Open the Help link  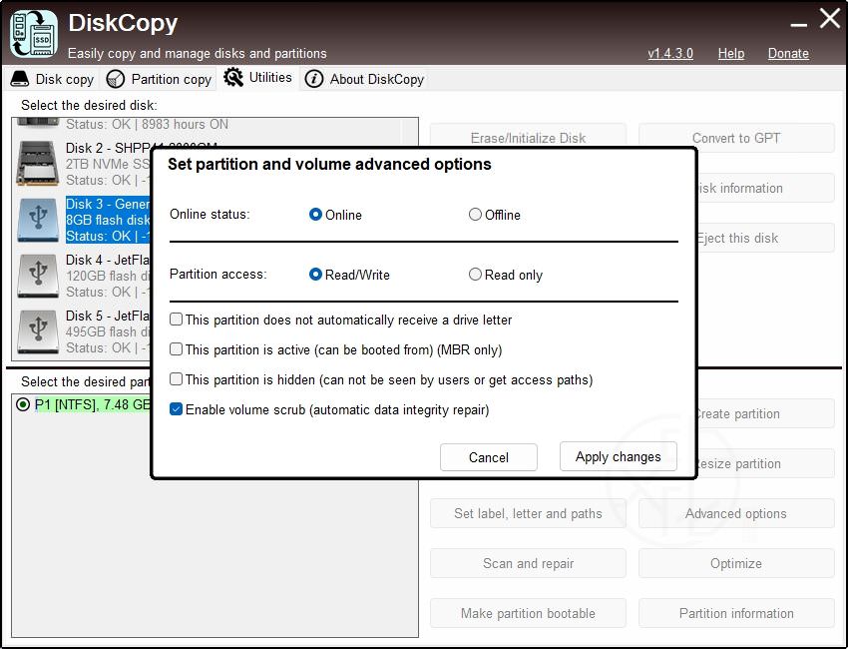click(730, 53)
